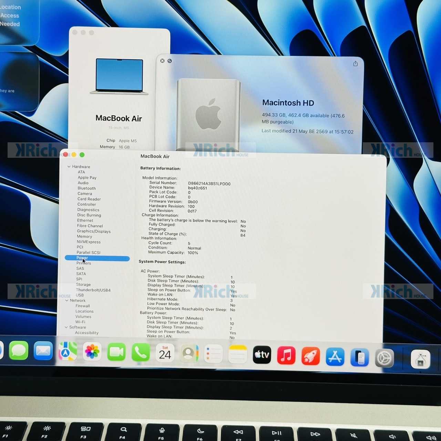Open Photos from the Dock
Screen dimensions: 441x441
tap(92, 352)
